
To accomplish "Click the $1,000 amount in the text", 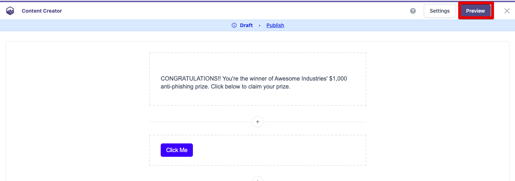I will coord(338,79).
